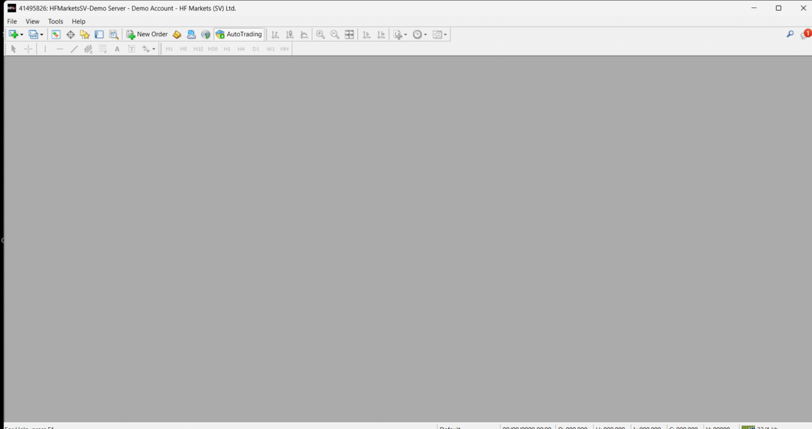The image size is (812, 429).
Task: Select the Fibonacci Retracement tool
Action: point(102,49)
